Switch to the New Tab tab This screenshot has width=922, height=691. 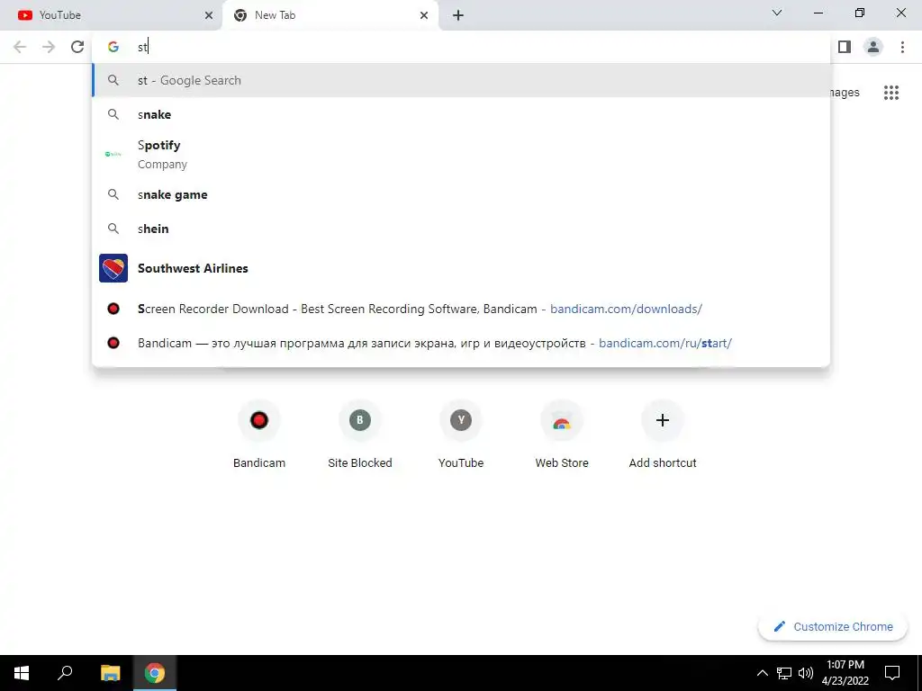click(330, 15)
